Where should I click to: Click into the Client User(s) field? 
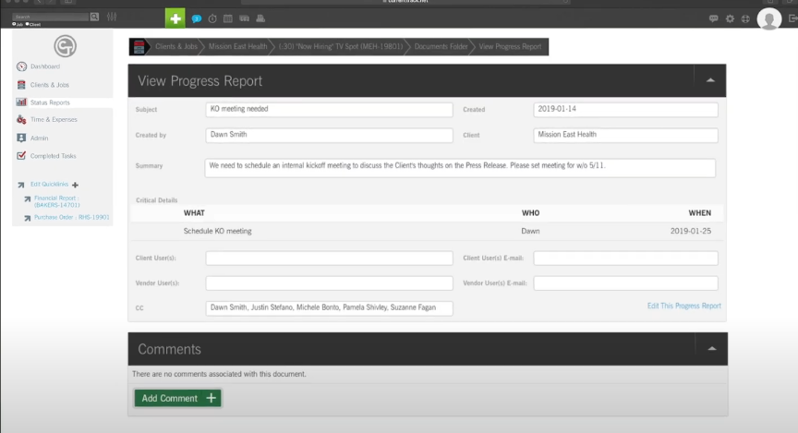[329, 259]
